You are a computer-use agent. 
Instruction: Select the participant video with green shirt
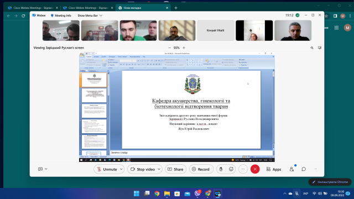tap(138, 30)
